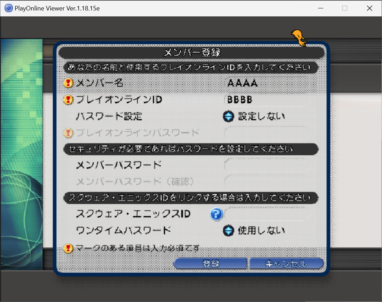This screenshot has height=302, width=382.
Task: Click the プレイオンラインID field containing BBBB
Action: click(x=267, y=100)
